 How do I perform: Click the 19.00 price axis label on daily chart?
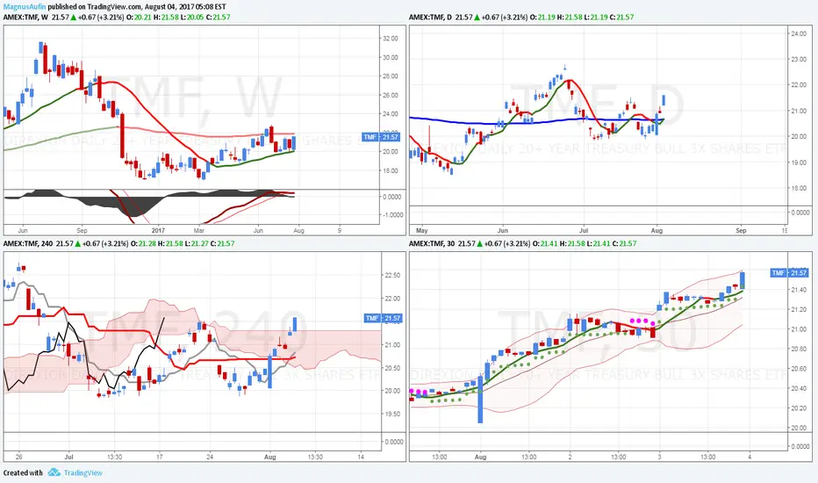[798, 162]
